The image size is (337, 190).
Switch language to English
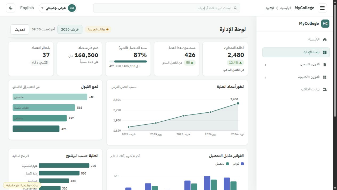coord(27,8)
